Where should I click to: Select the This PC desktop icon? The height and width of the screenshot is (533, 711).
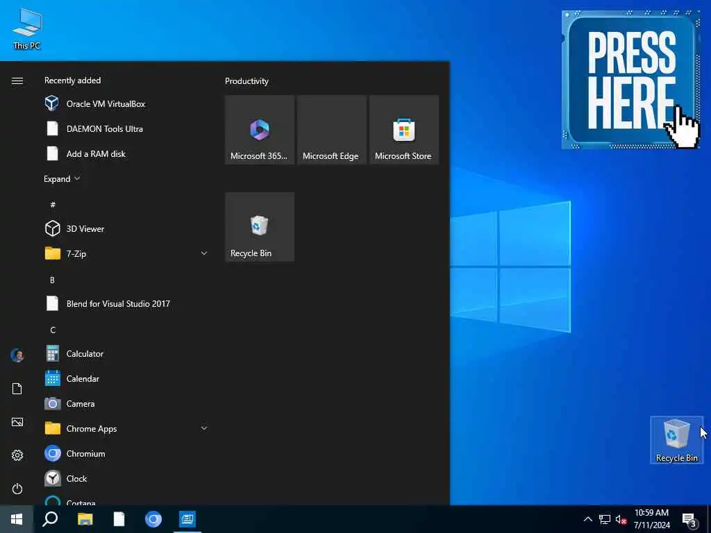(x=27, y=28)
